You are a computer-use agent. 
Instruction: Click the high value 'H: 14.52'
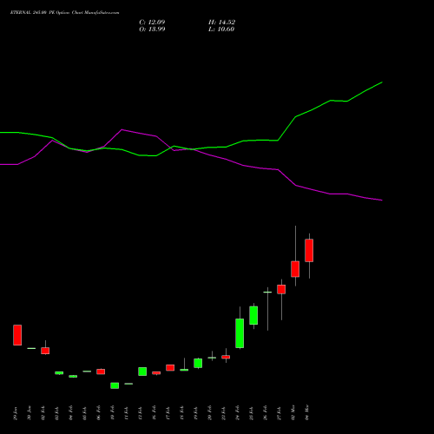pyautogui.click(x=222, y=23)
